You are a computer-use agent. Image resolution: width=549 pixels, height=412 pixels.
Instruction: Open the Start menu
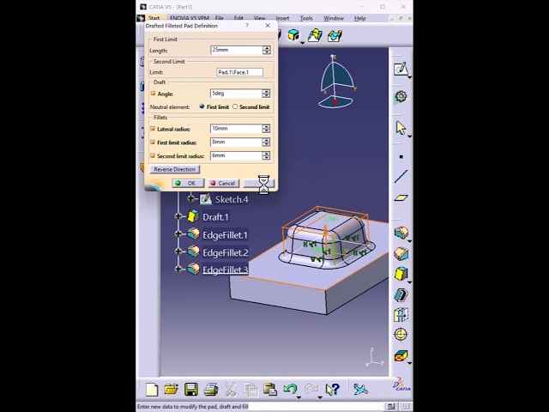click(154, 18)
